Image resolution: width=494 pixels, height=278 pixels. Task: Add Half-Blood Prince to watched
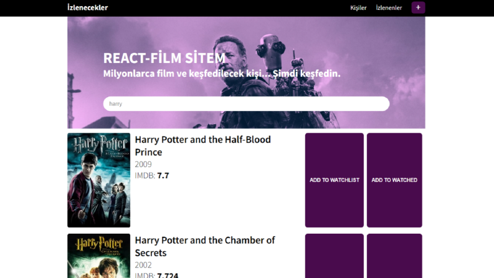click(394, 180)
